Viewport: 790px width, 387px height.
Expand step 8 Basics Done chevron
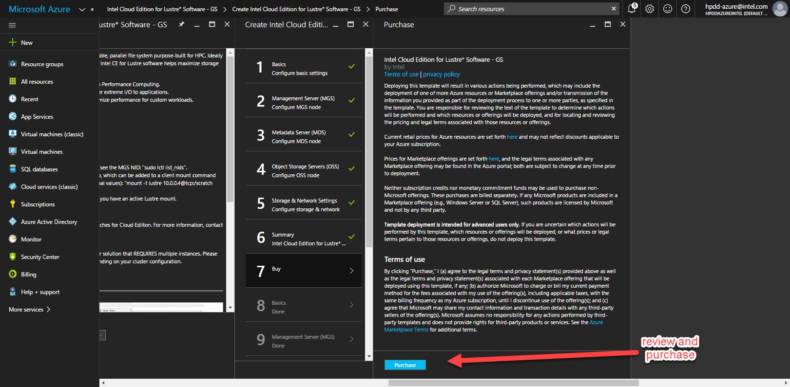click(x=351, y=305)
